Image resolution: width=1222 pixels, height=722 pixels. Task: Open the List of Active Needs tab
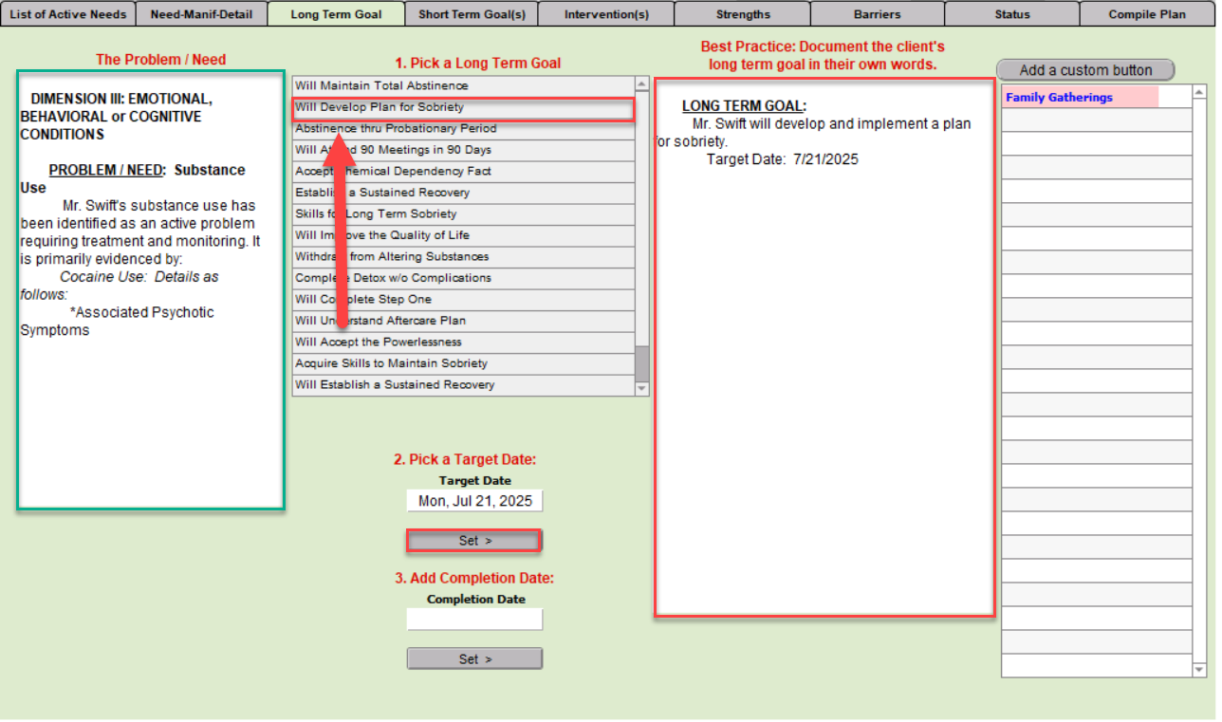(x=67, y=14)
